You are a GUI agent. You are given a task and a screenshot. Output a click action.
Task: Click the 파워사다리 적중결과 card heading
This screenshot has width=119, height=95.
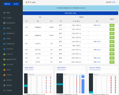tap(95, 68)
